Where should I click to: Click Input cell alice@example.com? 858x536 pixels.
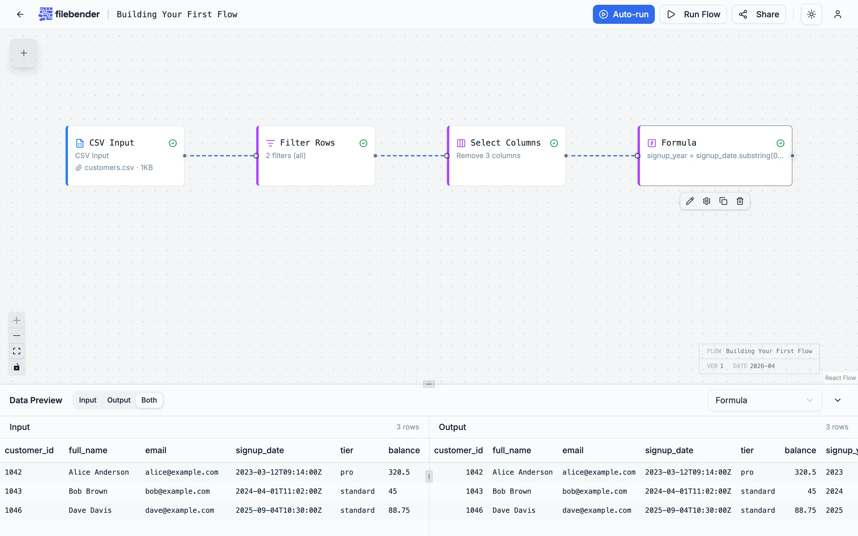point(182,472)
